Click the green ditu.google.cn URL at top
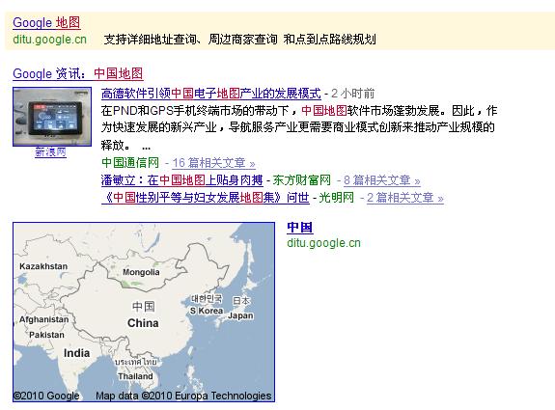This screenshot has height=410, width=555. click(x=49, y=40)
